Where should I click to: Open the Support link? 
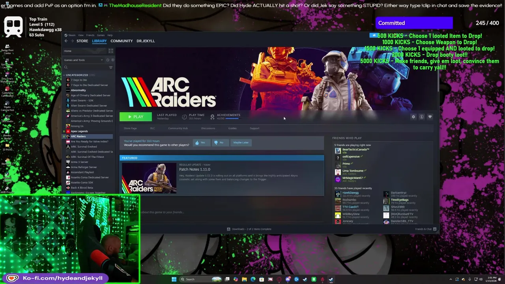click(254, 128)
